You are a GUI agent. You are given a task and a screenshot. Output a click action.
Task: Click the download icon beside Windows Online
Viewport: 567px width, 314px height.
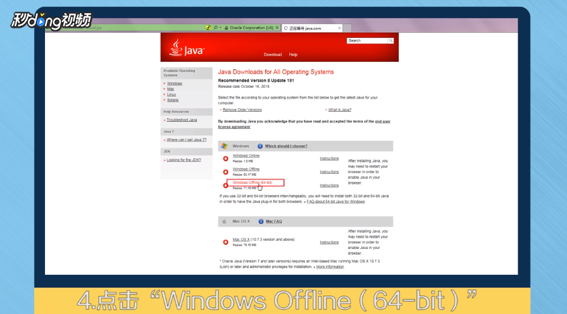[225, 159]
